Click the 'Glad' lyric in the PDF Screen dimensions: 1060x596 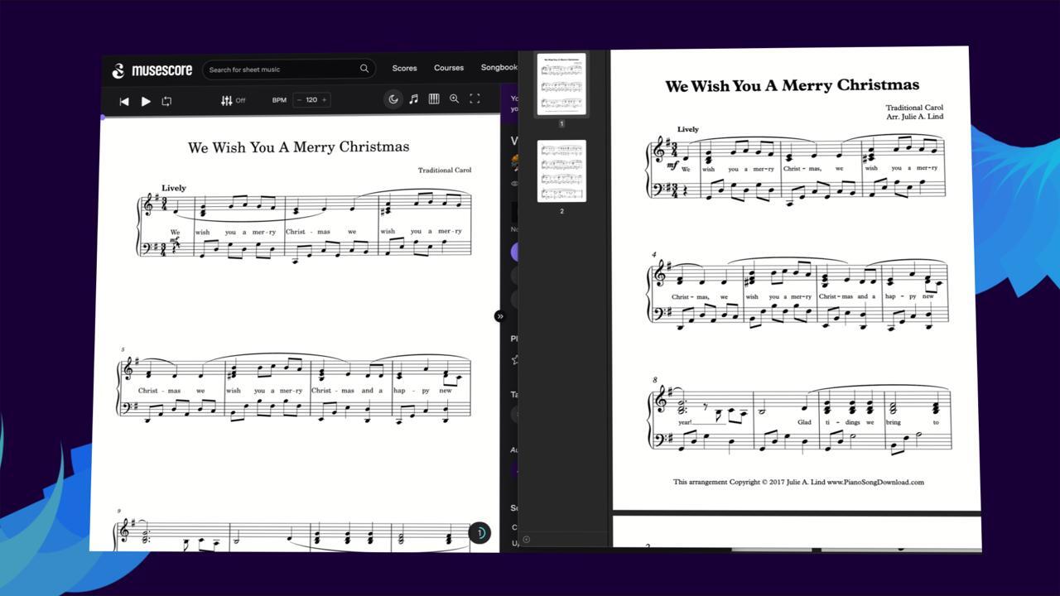805,422
